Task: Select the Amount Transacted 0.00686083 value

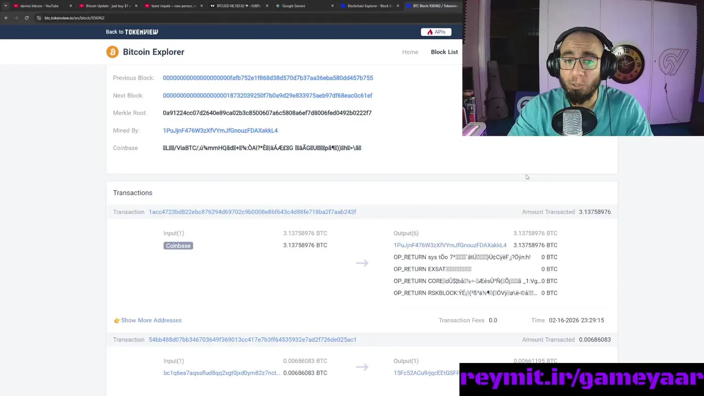Action: click(x=595, y=339)
